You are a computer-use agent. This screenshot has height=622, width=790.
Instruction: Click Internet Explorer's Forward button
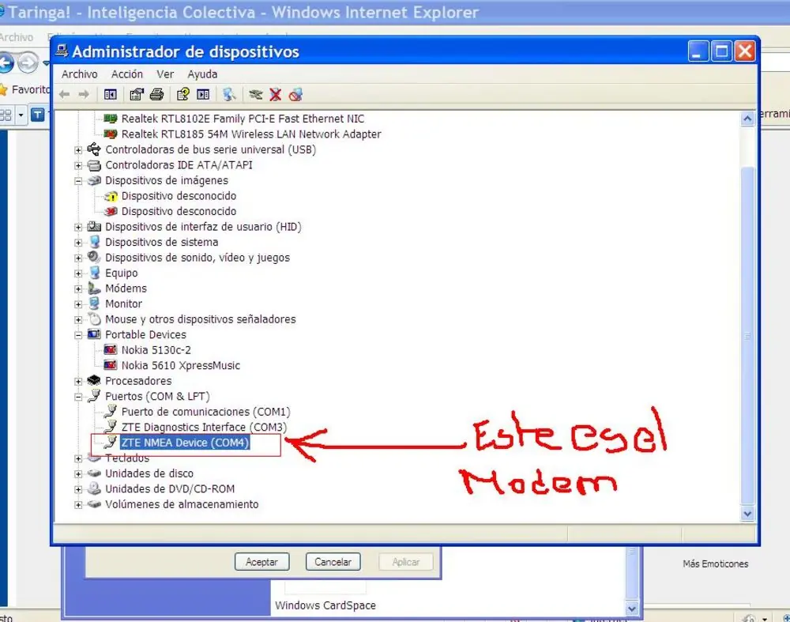pyautogui.click(x=28, y=63)
